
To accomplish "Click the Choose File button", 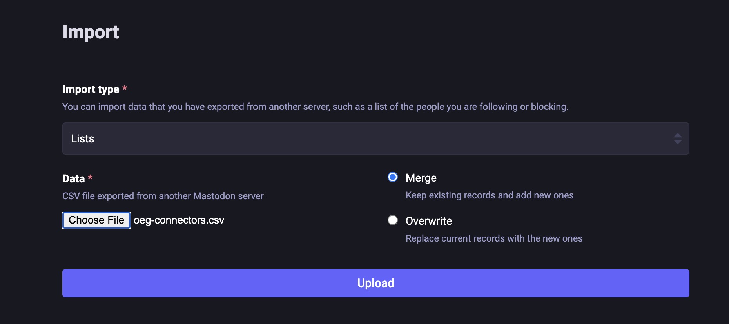I will 96,220.
